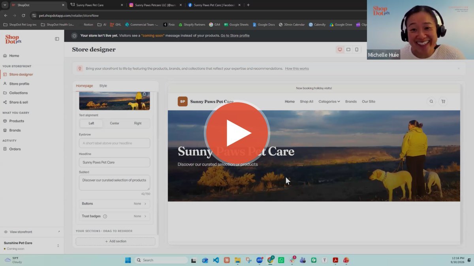Click the taskbar Search box
Image resolution: width=474 pixels, height=266 pixels.
click(x=161, y=260)
